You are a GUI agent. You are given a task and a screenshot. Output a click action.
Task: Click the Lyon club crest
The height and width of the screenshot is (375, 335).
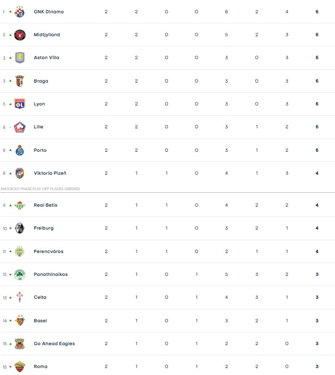tap(20, 104)
